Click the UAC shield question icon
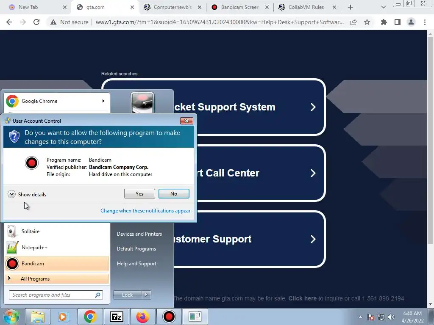434x325 pixels. [x=14, y=137]
